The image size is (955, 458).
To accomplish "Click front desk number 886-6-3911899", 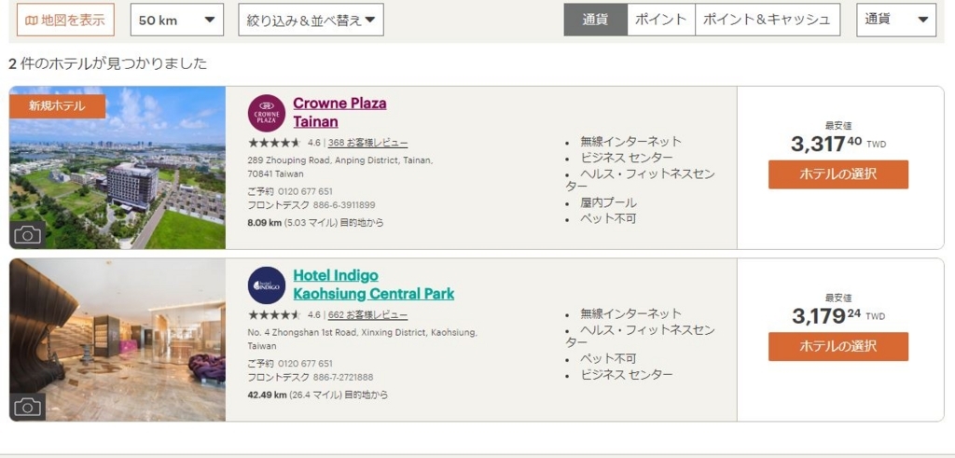I will point(344,205).
